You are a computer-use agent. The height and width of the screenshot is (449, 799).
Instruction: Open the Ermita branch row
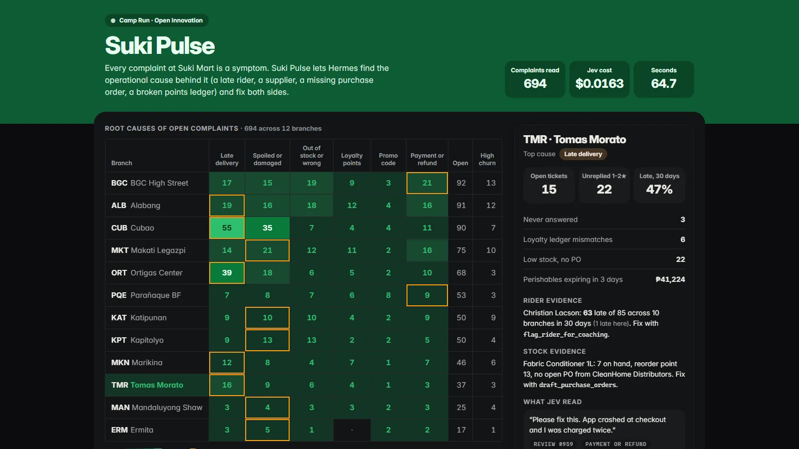click(303, 430)
